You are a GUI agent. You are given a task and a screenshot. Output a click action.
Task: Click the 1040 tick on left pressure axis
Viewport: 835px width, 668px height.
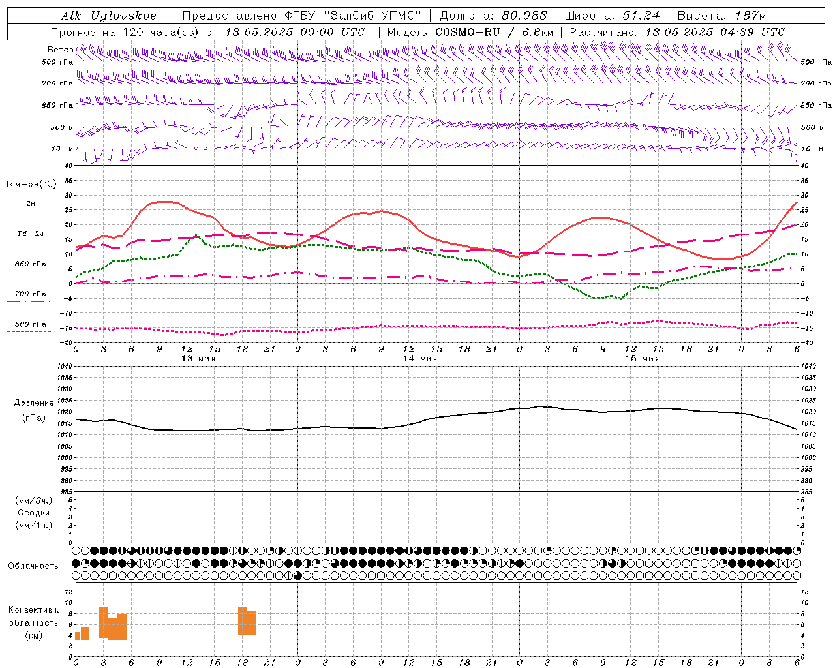(x=65, y=367)
